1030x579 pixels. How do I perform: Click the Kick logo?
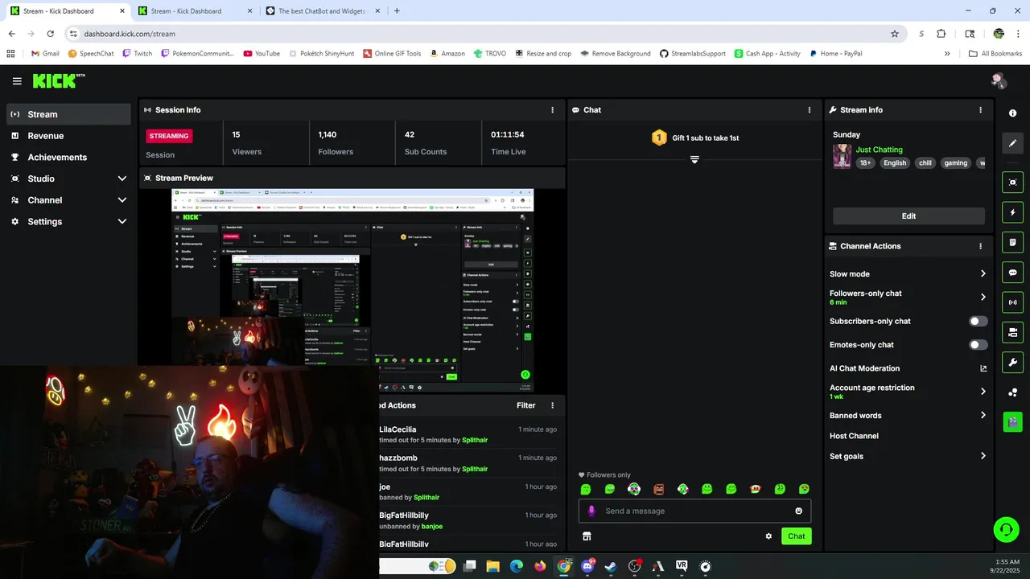[x=58, y=80]
